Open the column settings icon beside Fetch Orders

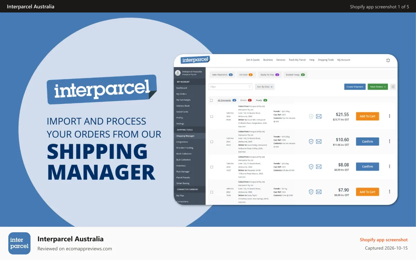coord(393,87)
